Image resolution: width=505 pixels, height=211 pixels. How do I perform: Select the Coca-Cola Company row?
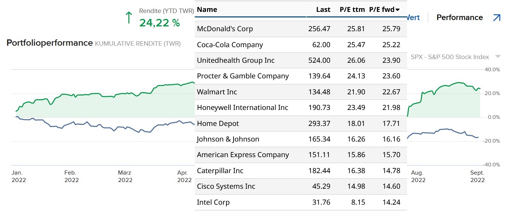tap(230, 45)
